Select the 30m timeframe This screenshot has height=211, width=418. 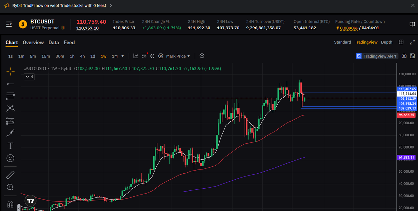(x=60, y=56)
